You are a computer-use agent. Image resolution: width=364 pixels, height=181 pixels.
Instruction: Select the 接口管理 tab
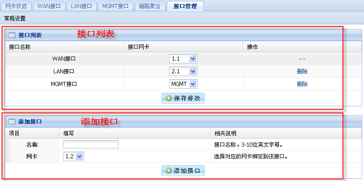[185, 6]
